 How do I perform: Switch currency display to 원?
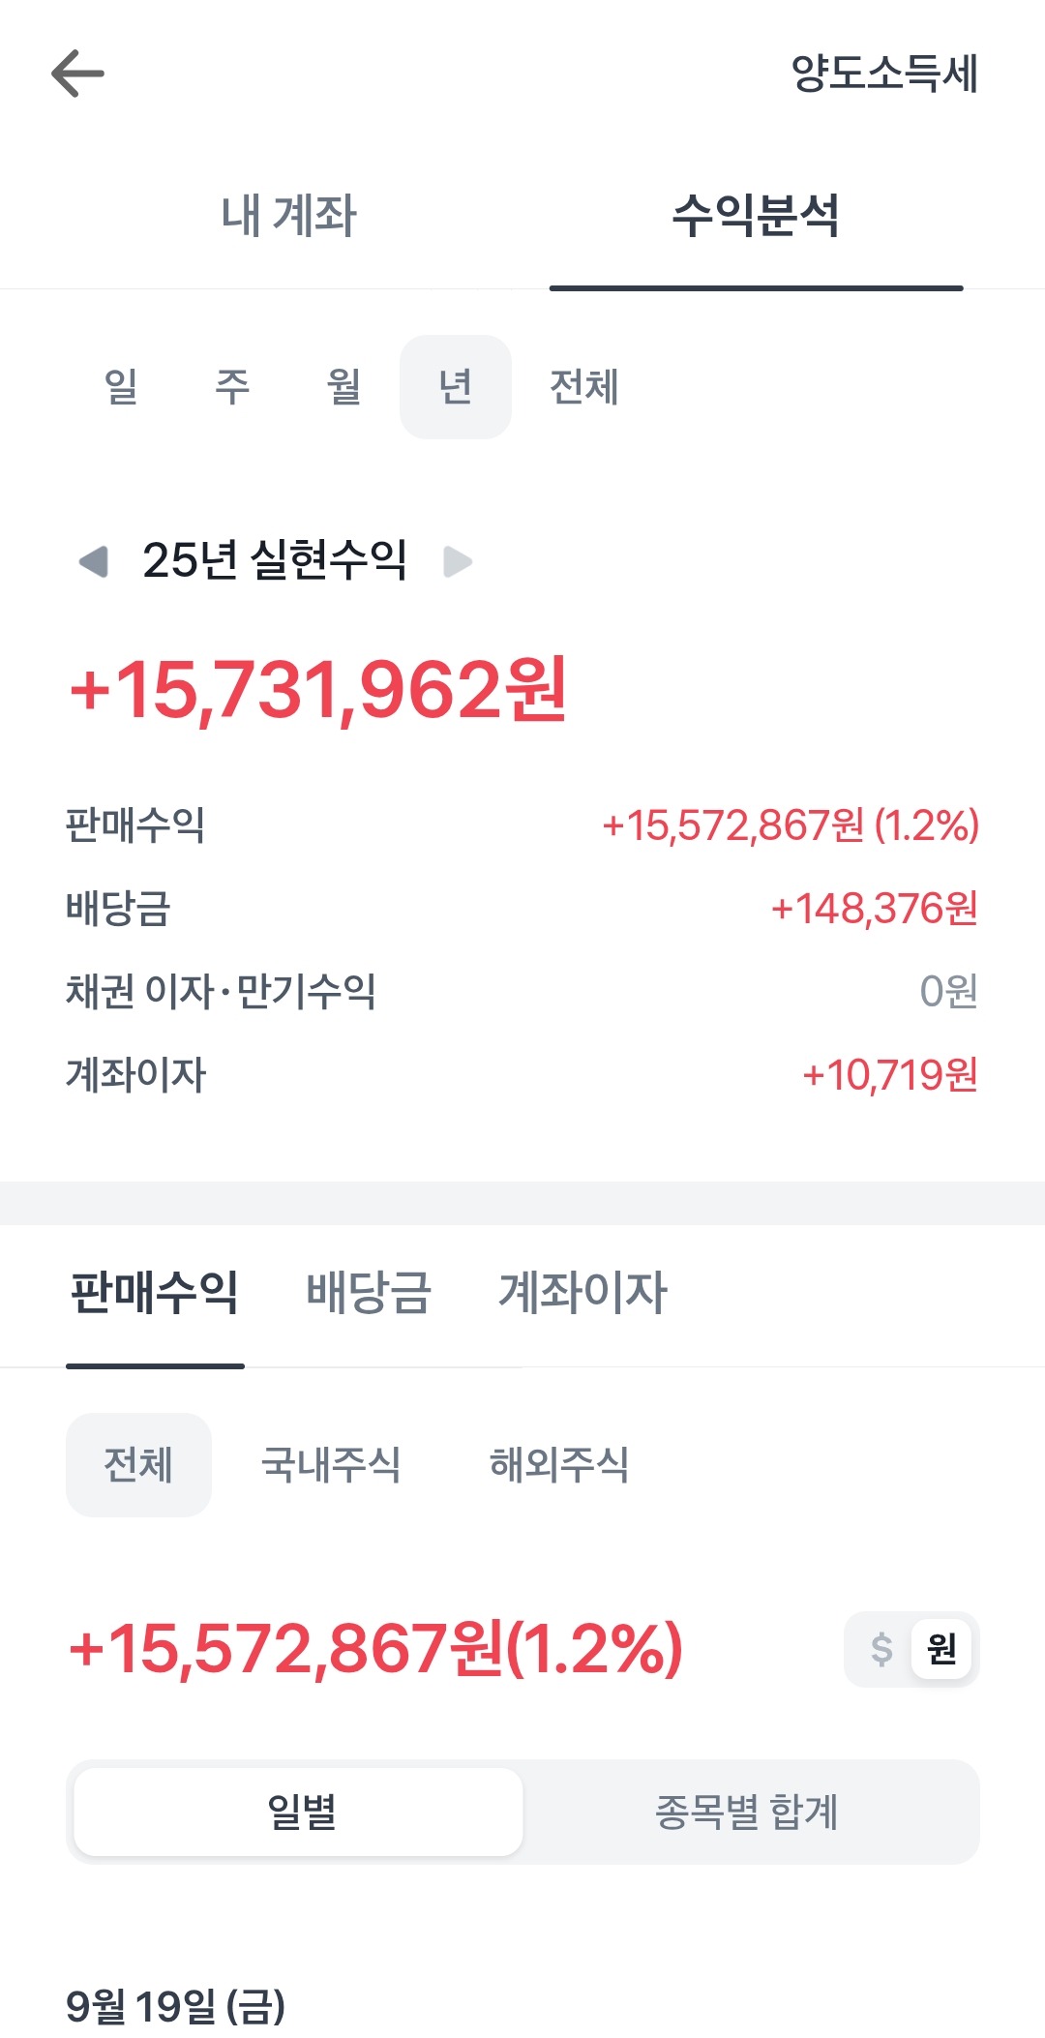941,1649
